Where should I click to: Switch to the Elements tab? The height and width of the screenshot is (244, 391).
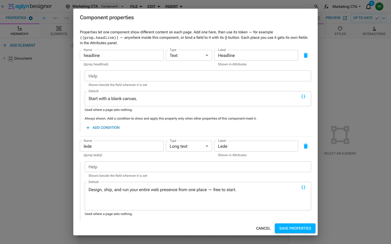[59, 31]
